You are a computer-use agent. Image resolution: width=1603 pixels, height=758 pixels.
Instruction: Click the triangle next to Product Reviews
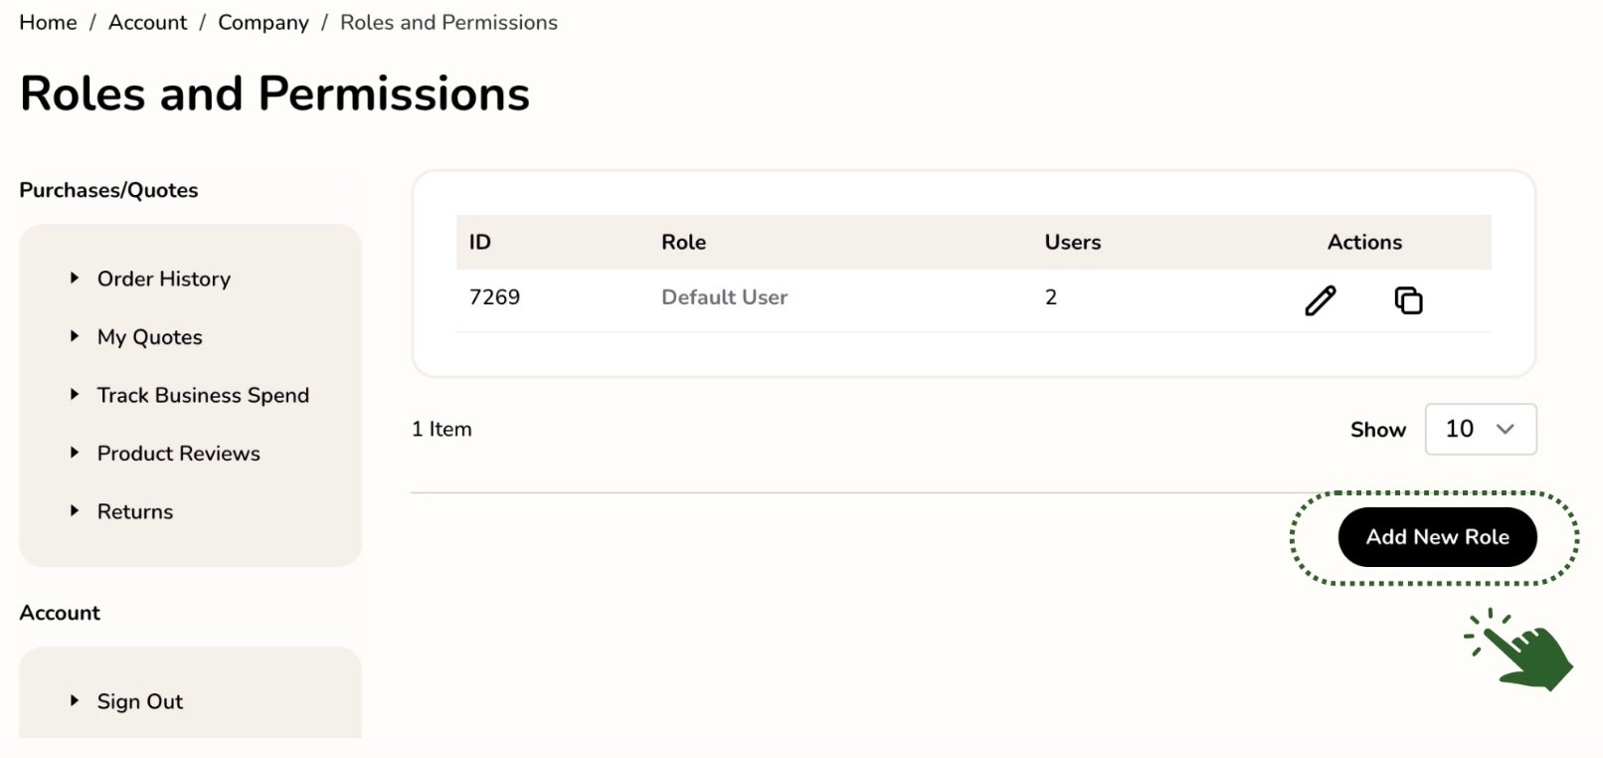[74, 453]
